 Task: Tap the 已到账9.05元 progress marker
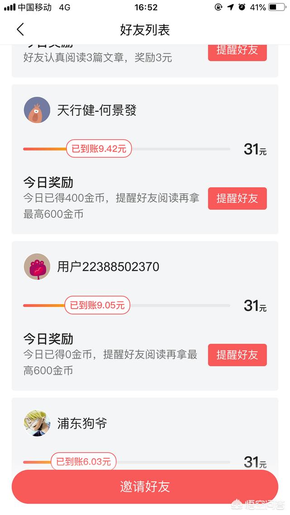click(97, 305)
